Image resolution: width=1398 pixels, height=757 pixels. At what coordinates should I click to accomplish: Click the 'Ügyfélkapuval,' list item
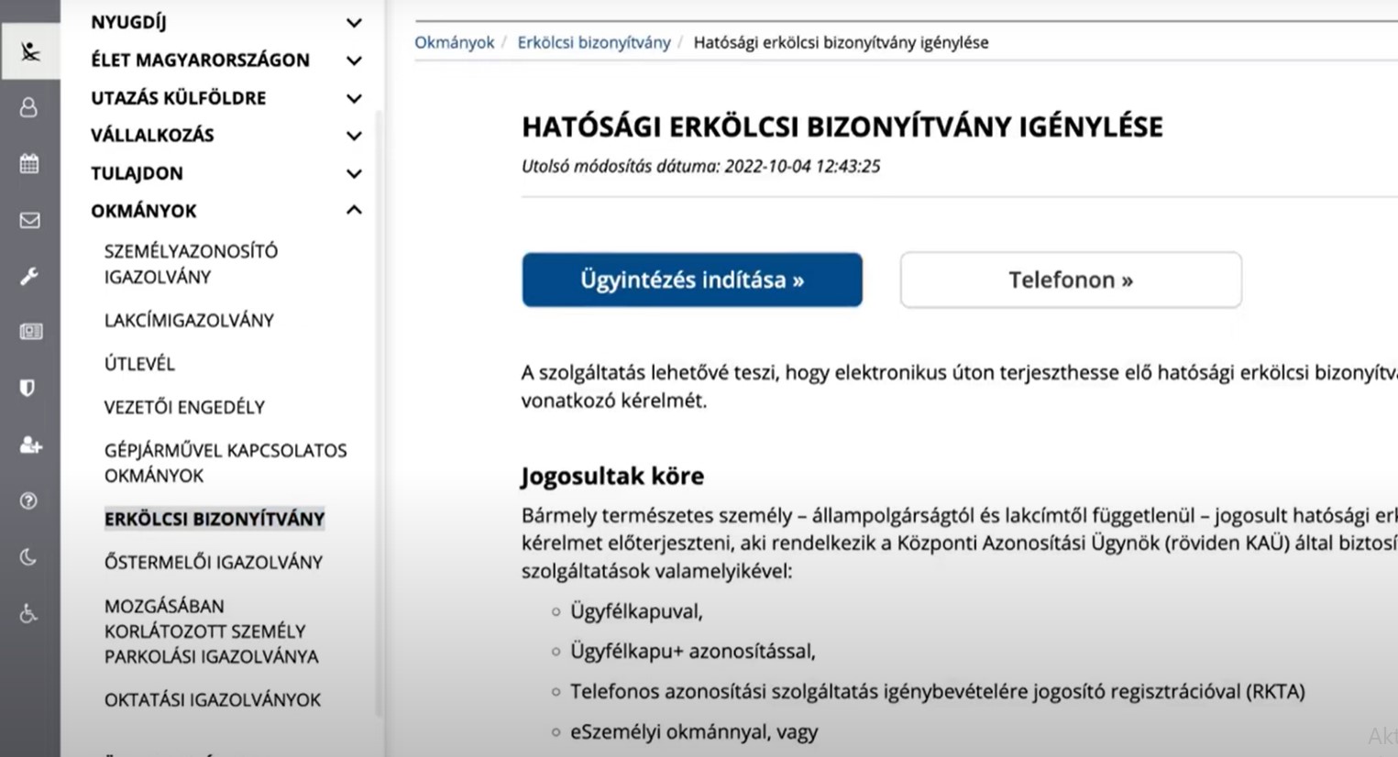(x=636, y=611)
